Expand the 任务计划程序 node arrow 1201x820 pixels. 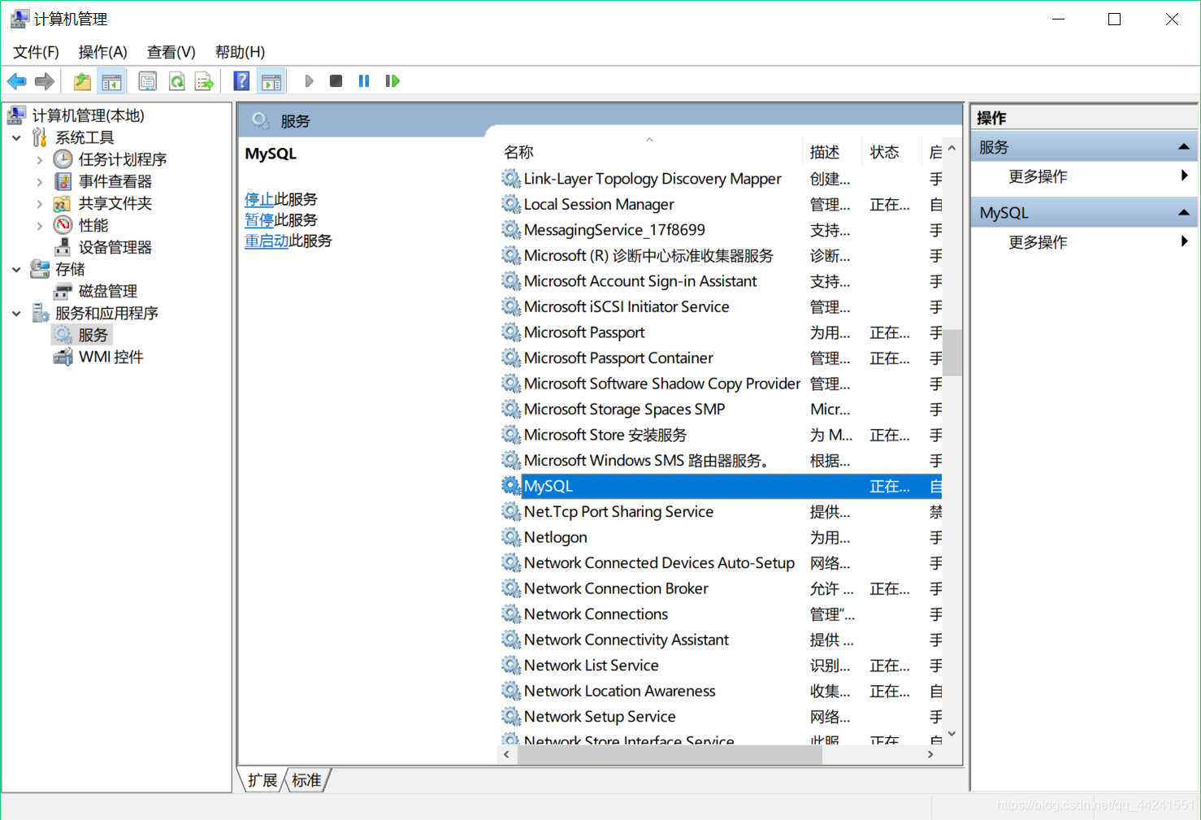(x=40, y=160)
